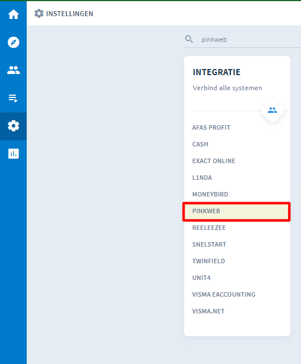
Task: Open the Twinfield integration
Action: [209, 261]
